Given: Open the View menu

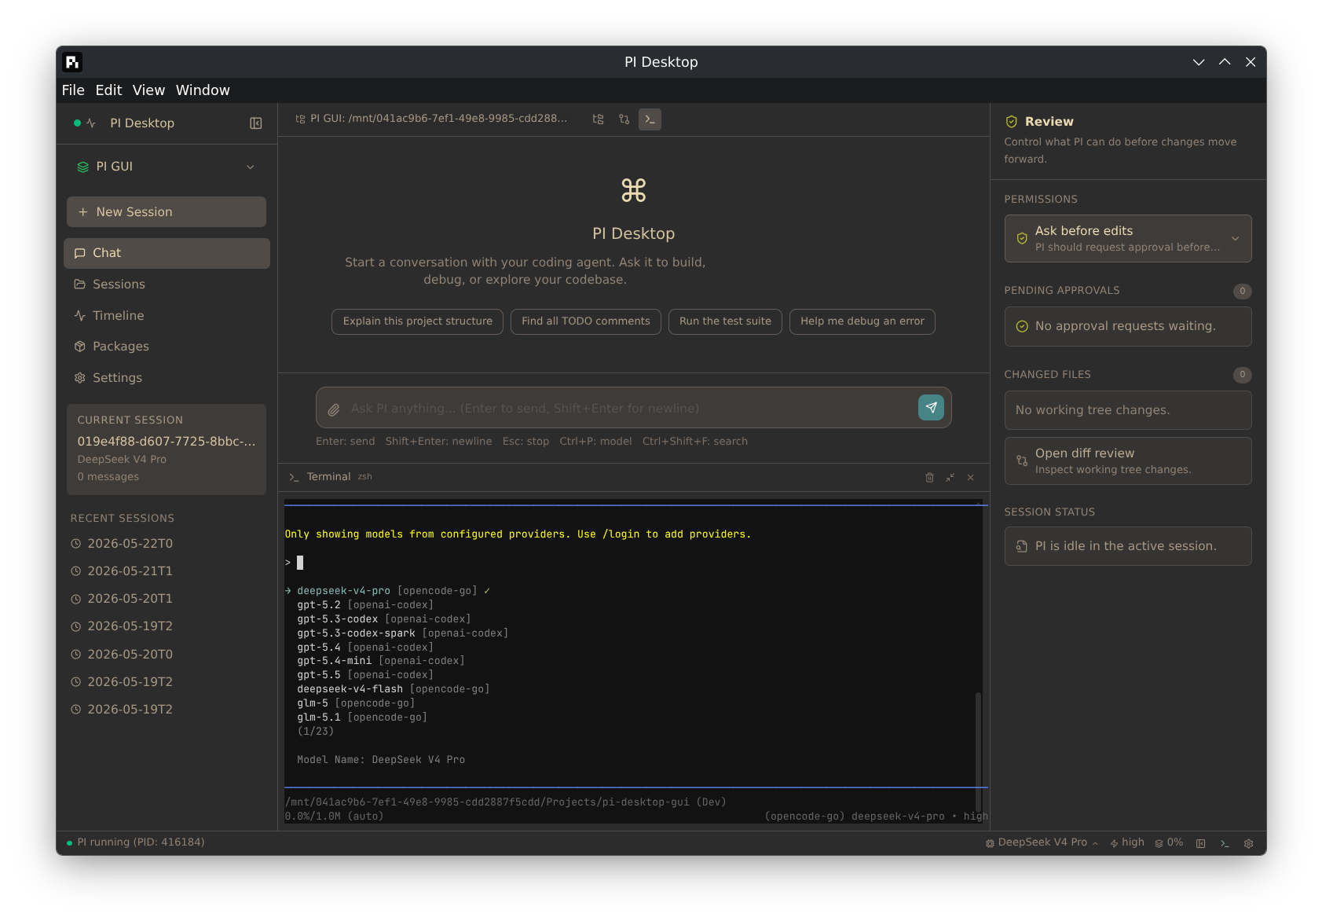Looking at the screenshot, I should [x=148, y=90].
